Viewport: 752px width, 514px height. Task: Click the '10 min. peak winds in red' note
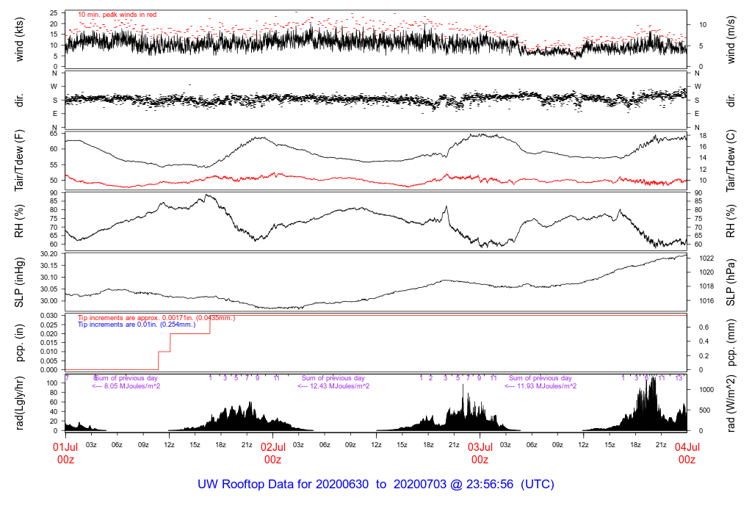(117, 15)
